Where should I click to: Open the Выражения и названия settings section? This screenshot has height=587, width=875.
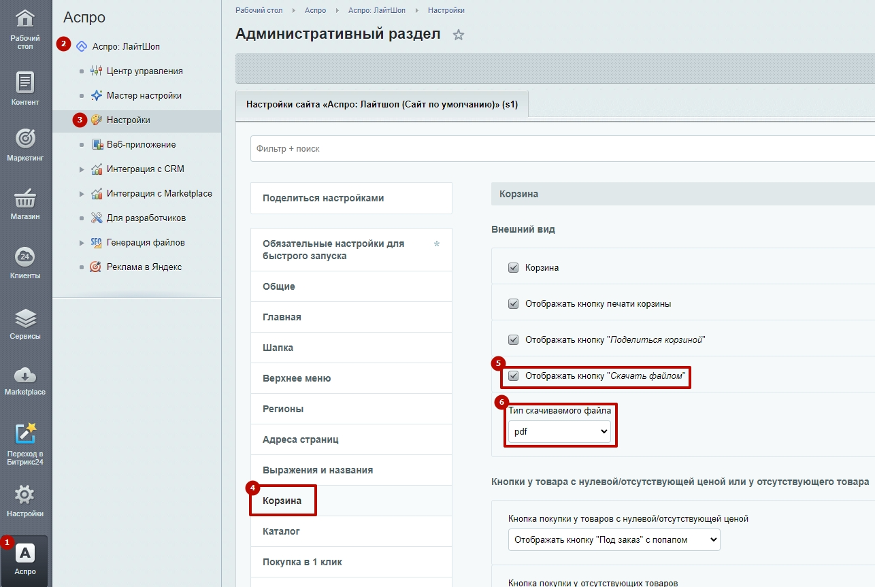[x=351, y=470]
